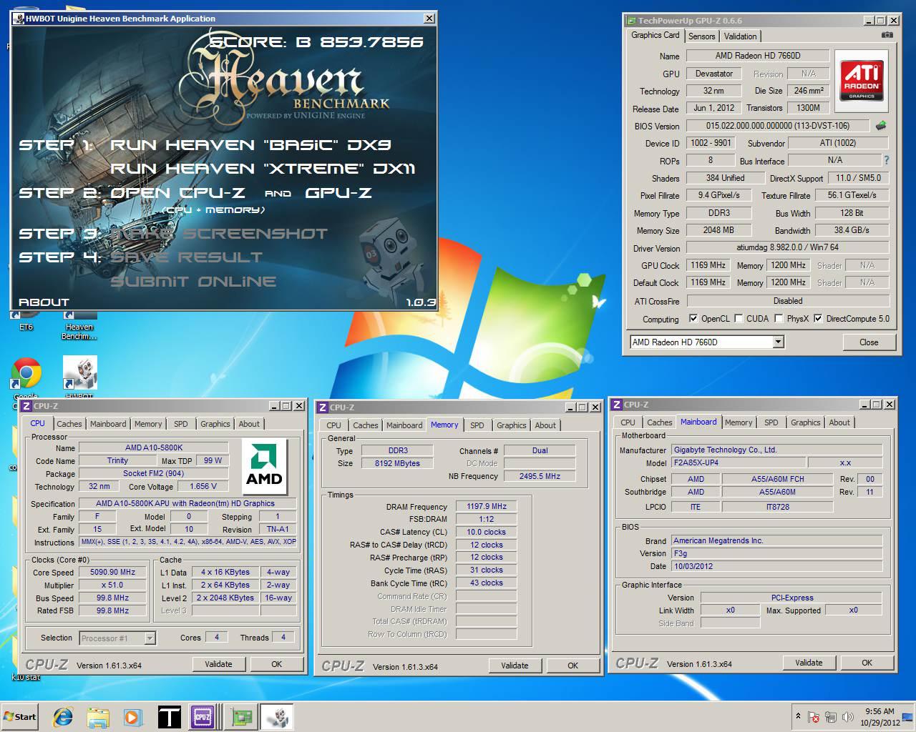Click the AMD logo in CPU-Z
The image size is (916, 732).
tap(264, 467)
